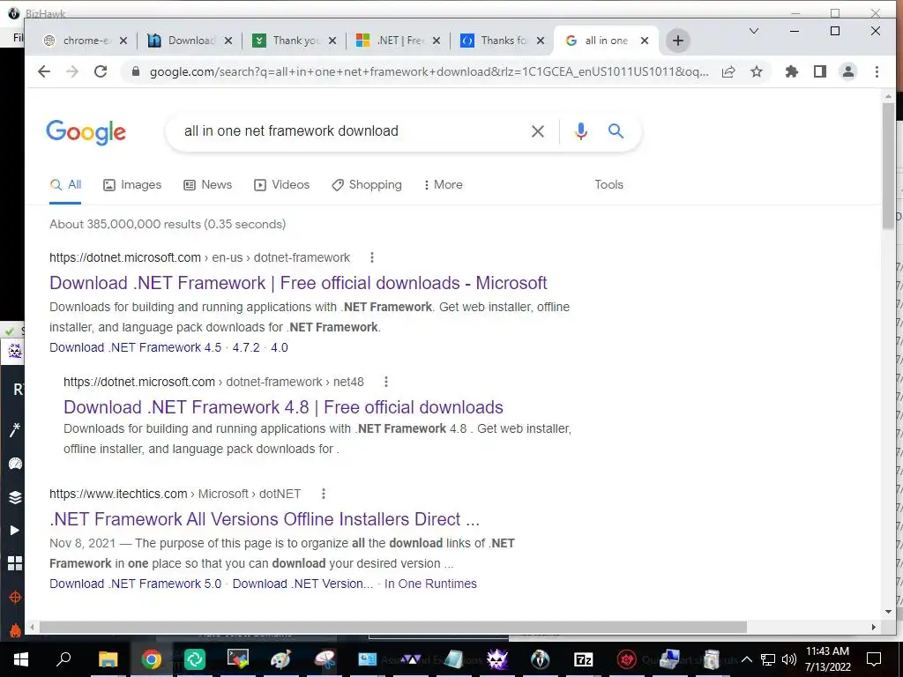Click into the Google search input field

pos(351,131)
